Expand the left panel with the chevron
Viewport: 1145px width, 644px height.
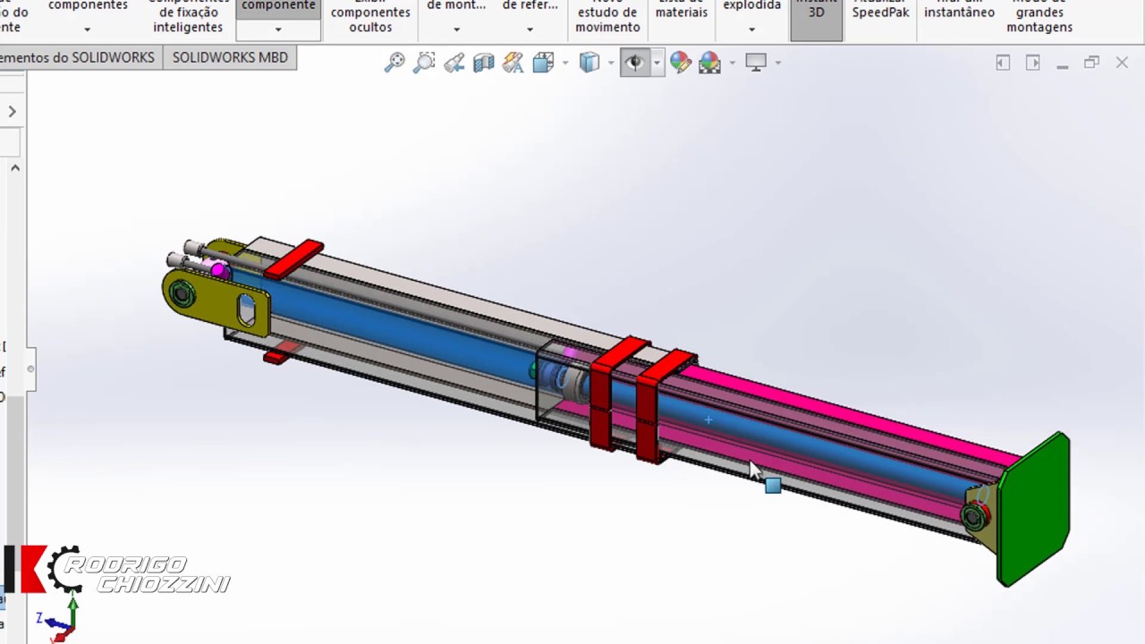[x=13, y=112]
